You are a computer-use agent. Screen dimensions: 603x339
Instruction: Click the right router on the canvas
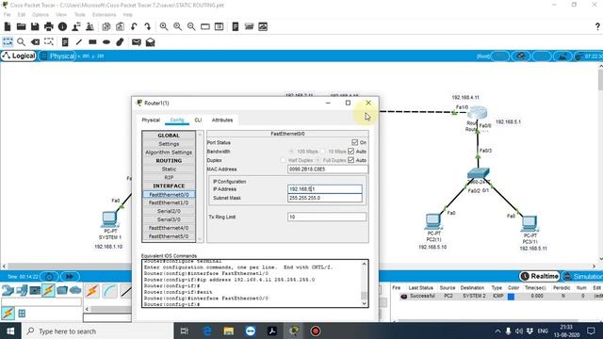[478, 113]
